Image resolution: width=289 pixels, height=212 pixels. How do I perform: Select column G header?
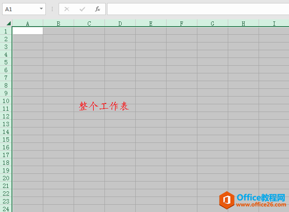pos(212,24)
